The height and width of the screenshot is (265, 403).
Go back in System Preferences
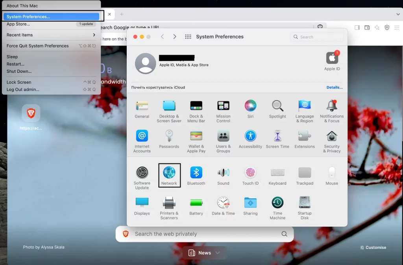click(x=162, y=37)
